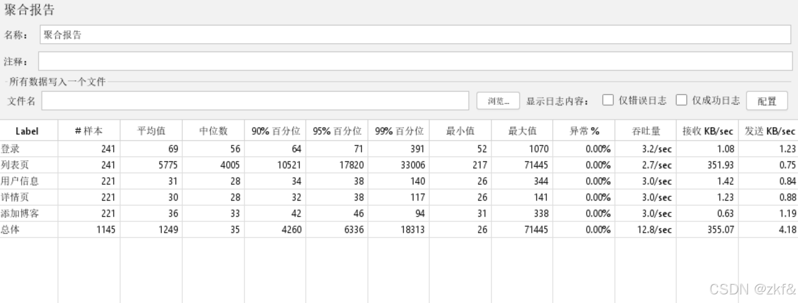Click median value 4005 in 列表页 row
798x303 pixels.
230,165
